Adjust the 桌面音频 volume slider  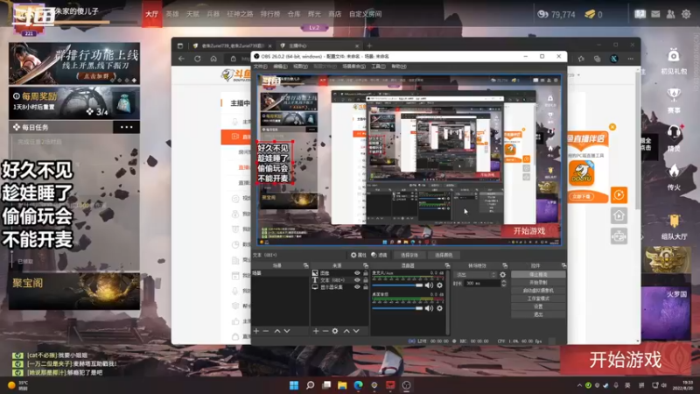[x=397, y=308]
